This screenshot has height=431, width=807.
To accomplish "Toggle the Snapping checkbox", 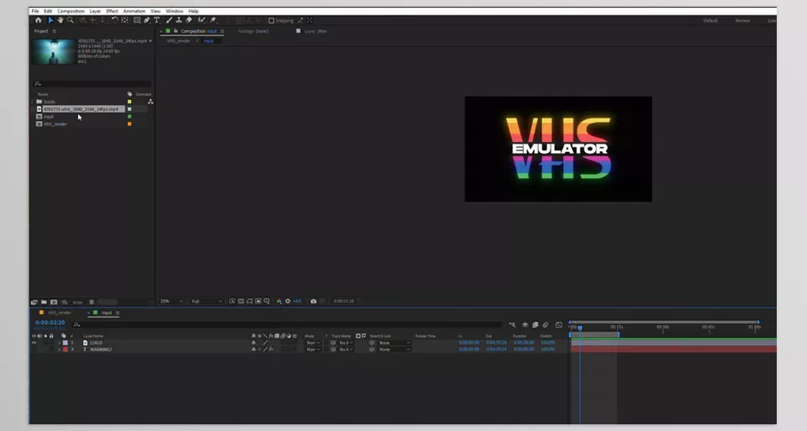I will 272,20.
